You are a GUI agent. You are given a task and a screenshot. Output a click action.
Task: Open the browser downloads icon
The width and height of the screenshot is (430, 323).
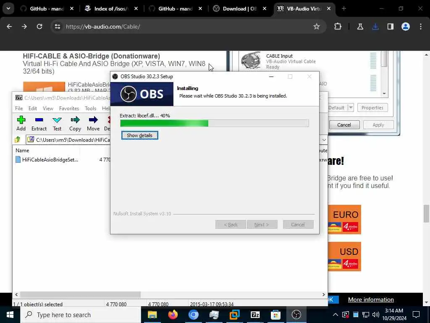(x=375, y=26)
